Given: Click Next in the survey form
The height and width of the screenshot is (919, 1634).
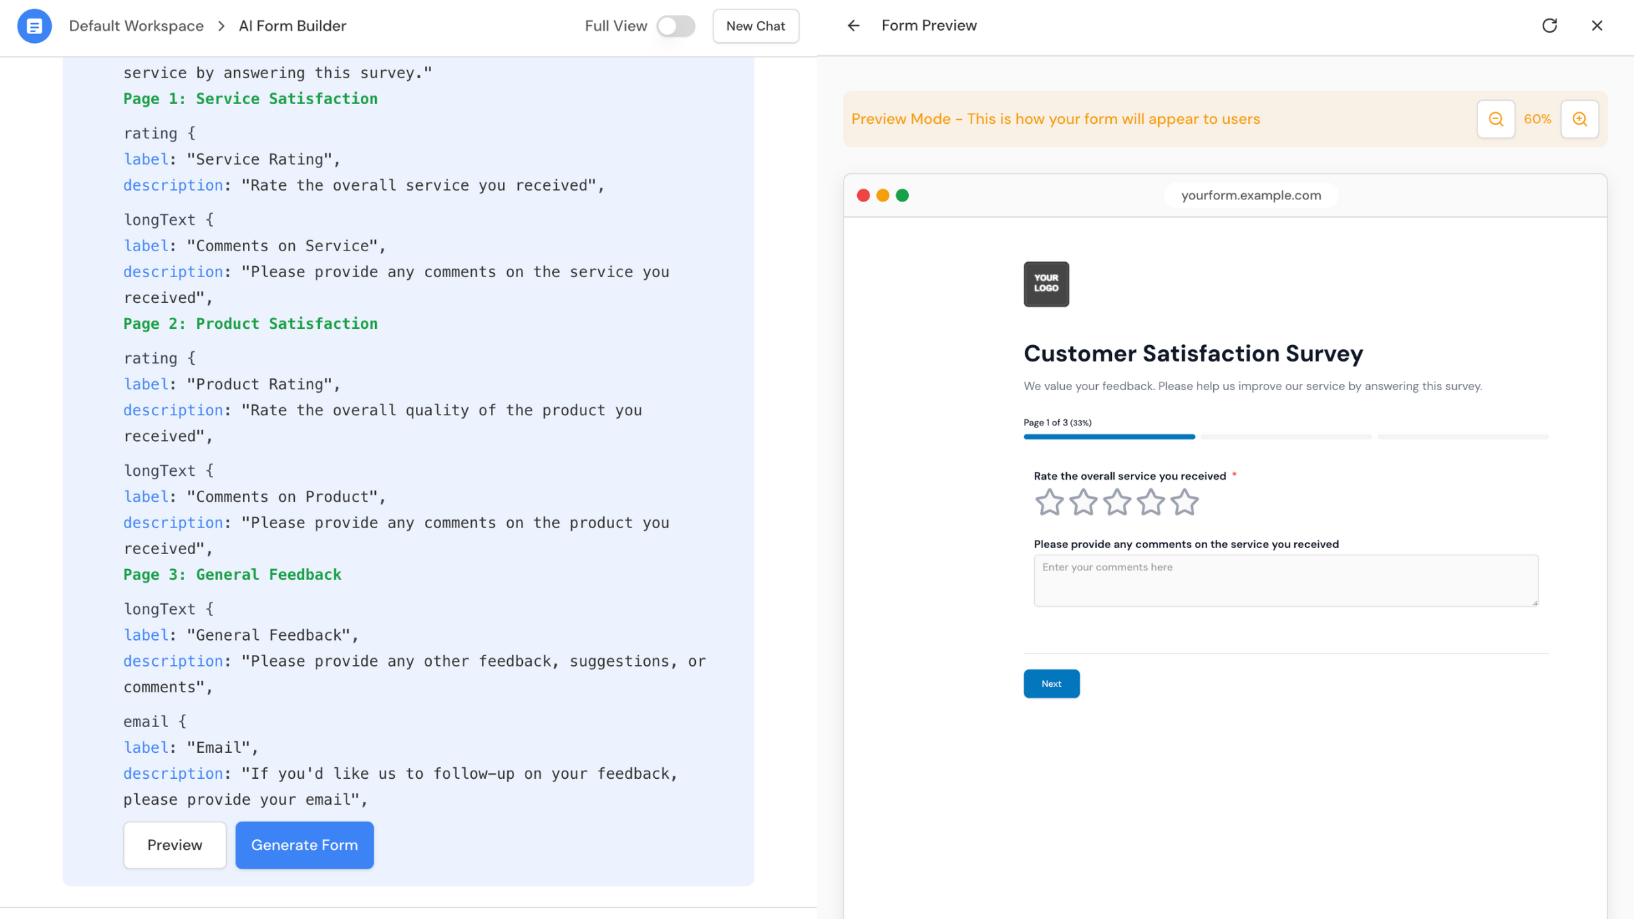Looking at the screenshot, I should coord(1051,683).
